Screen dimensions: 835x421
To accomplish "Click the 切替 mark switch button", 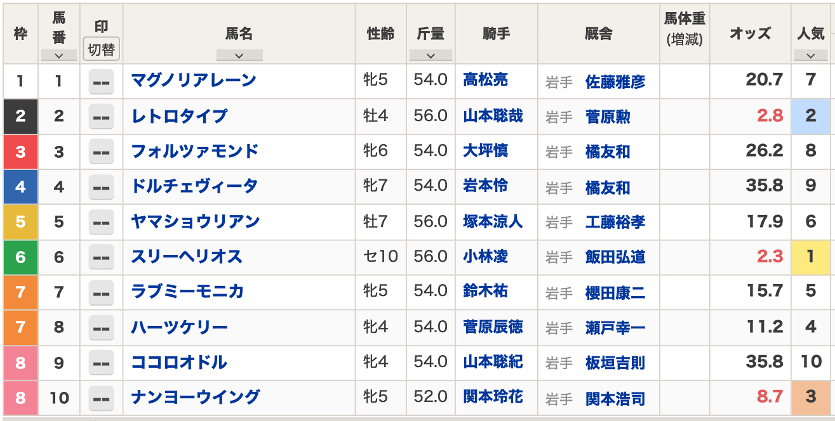I will click(x=102, y=49).
